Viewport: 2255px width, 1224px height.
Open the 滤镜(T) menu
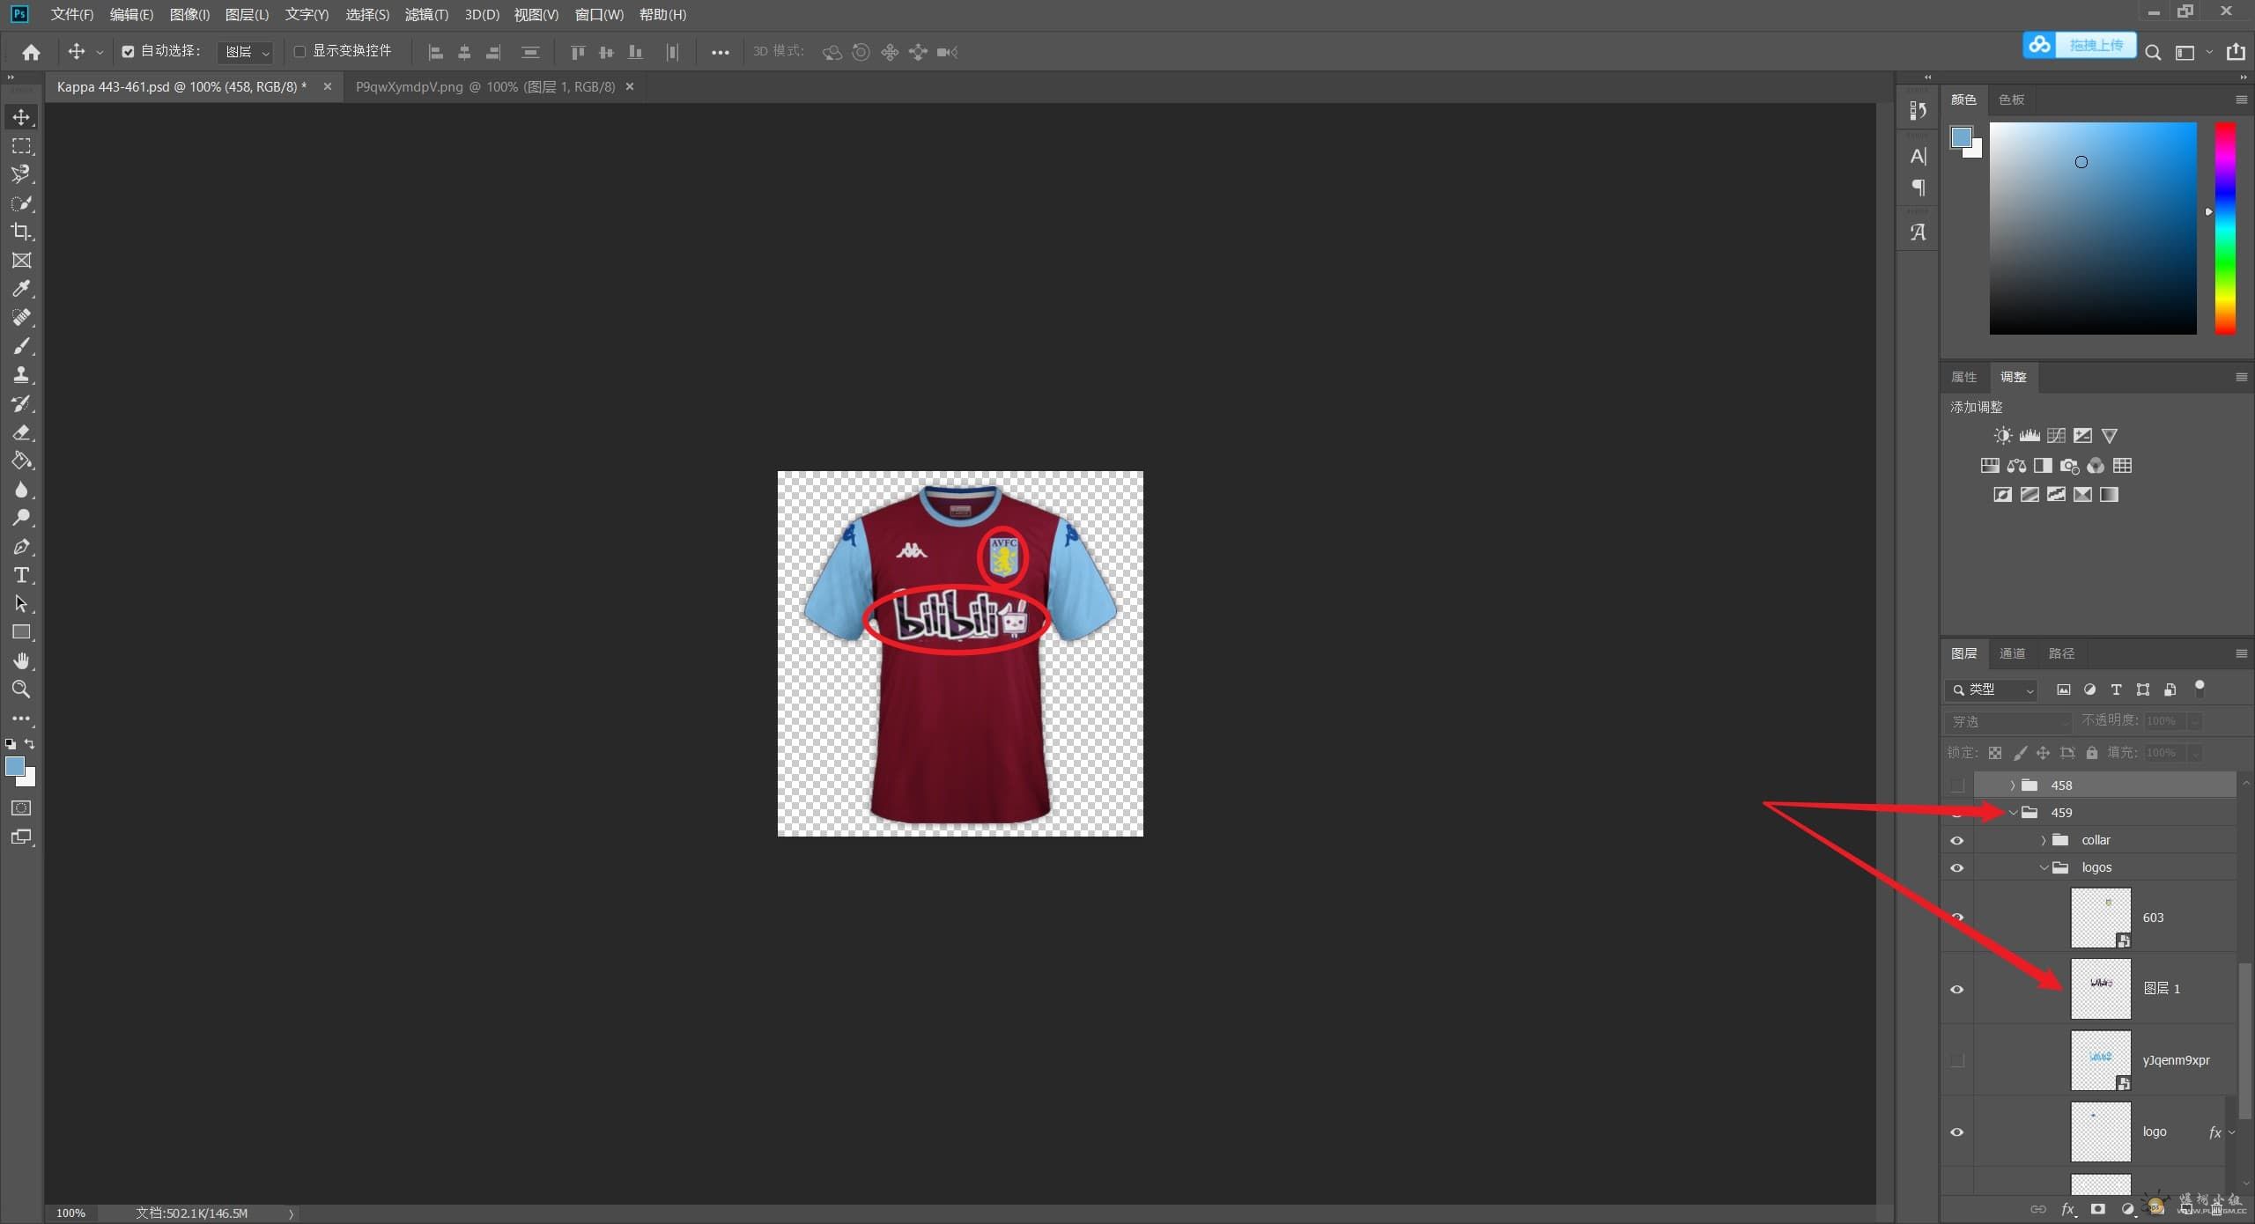[426, 14]
